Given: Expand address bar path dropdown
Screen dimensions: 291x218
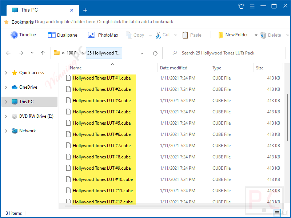Looking at the screenshot, I should pos(142,53).
